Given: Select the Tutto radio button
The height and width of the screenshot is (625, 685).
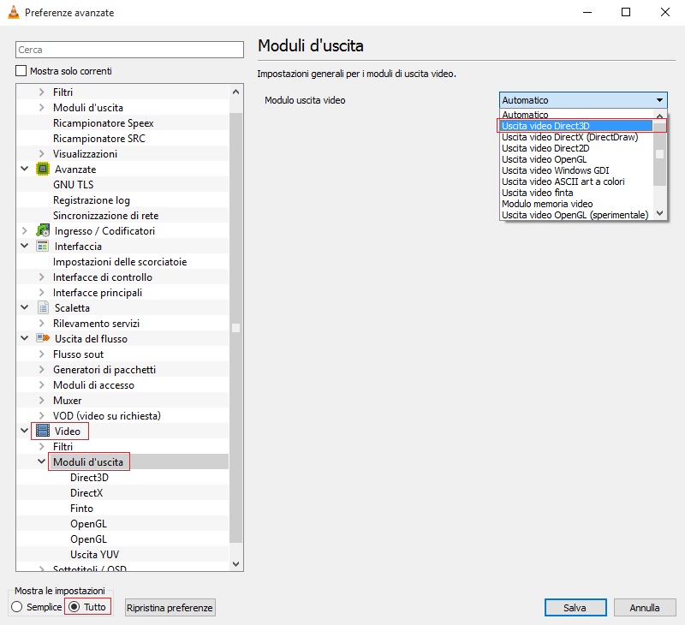Looking at the screenshot, I should [74, 607].
